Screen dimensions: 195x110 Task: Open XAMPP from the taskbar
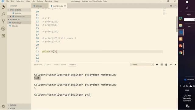pos(181,39)
